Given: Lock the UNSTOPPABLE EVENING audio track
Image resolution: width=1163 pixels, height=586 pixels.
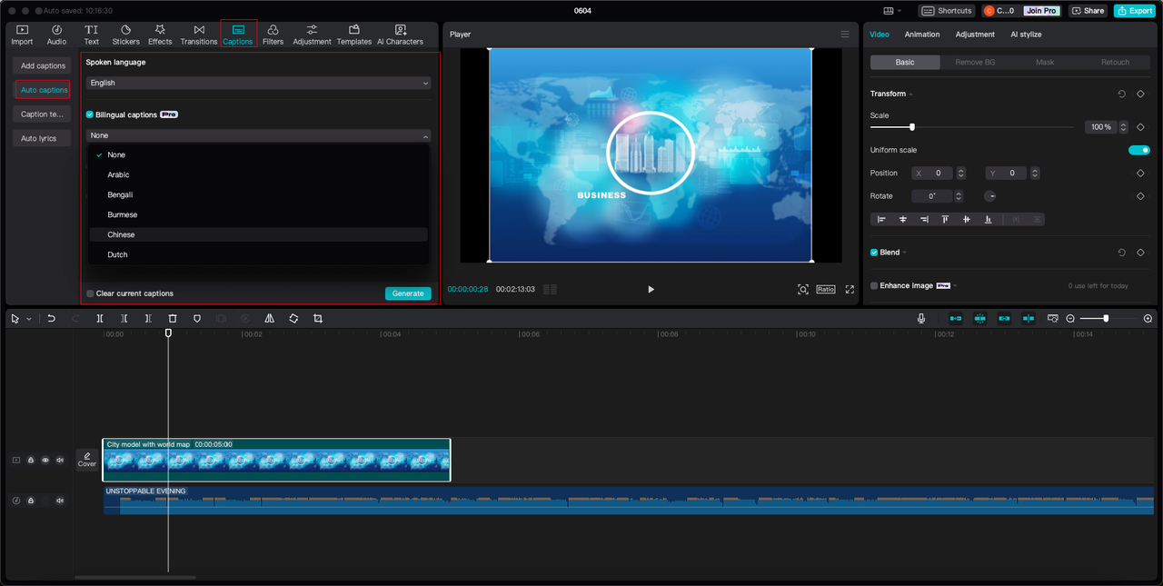Looking at the screenshot, I should pyautogui.click(x=31, y=501).
